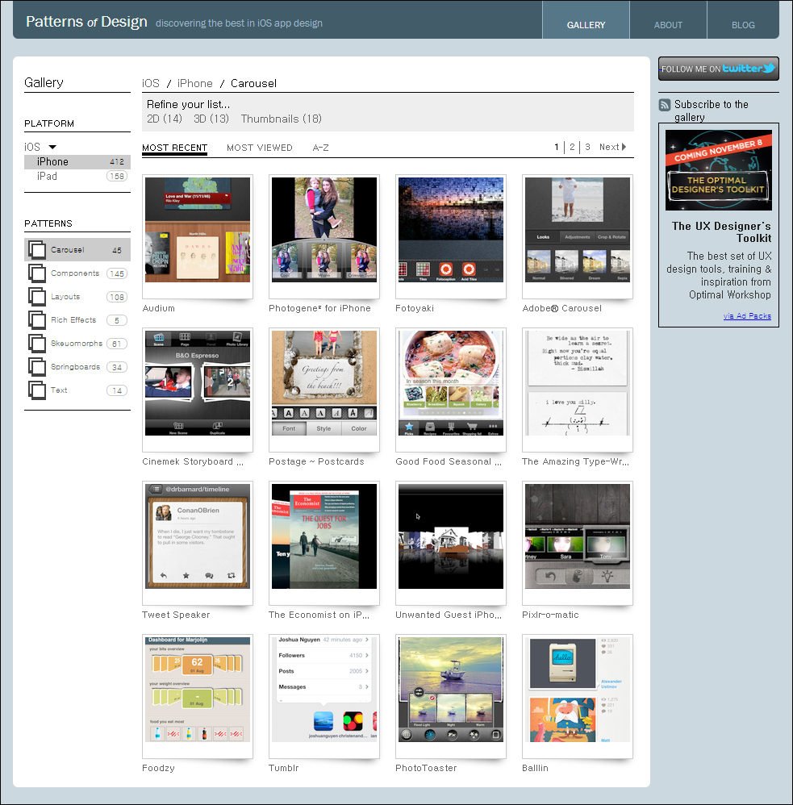Refine list to 2D (14)

click(x=165, y=119)
